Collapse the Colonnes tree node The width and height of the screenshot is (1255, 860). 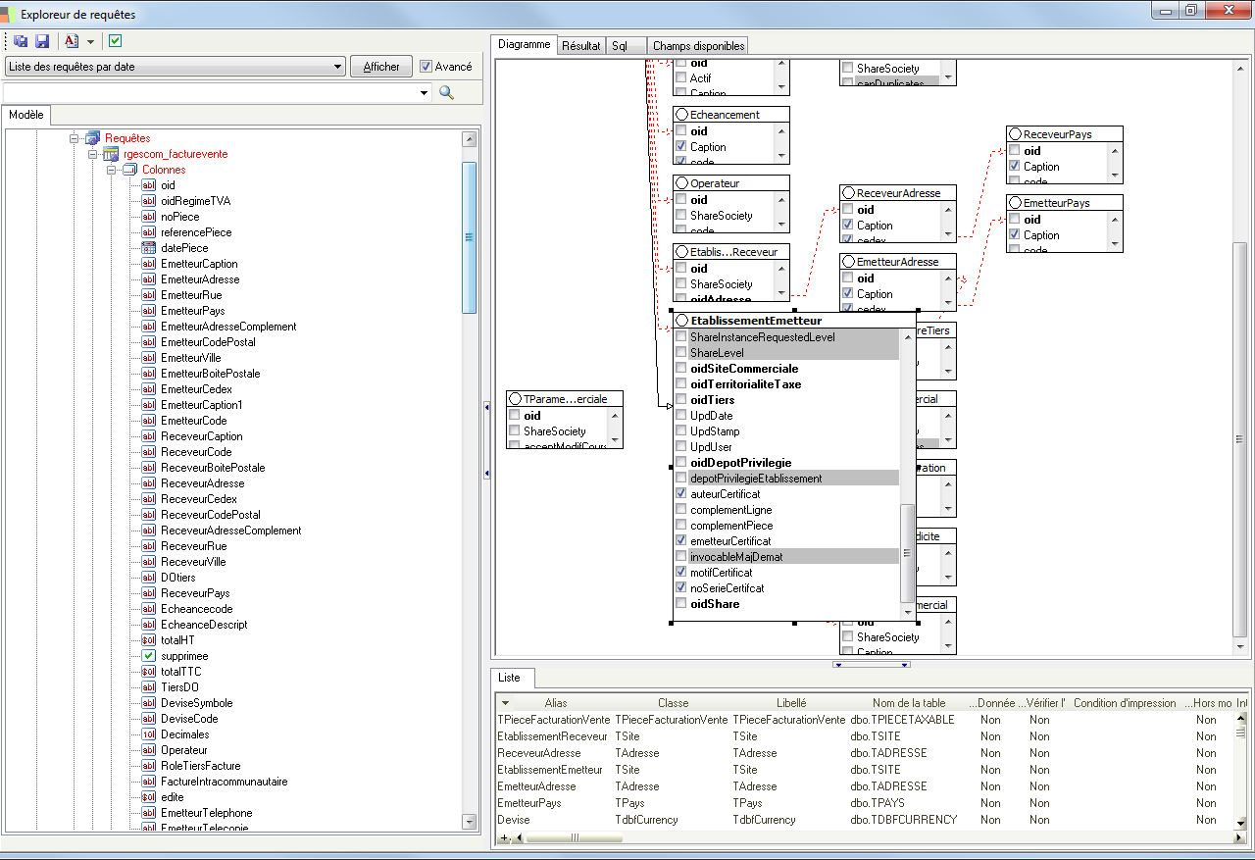click(112, 170)
